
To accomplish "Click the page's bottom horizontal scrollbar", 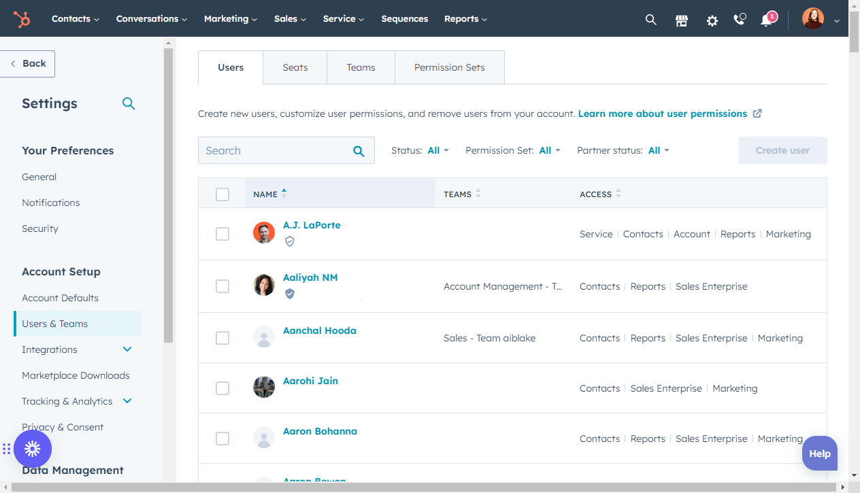I will coord(425,488).
